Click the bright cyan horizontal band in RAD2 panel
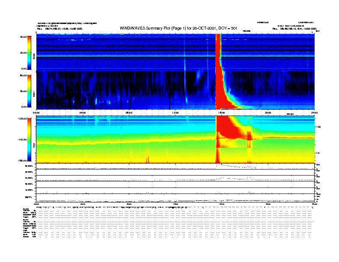339x262 pixels. point(175,56)
